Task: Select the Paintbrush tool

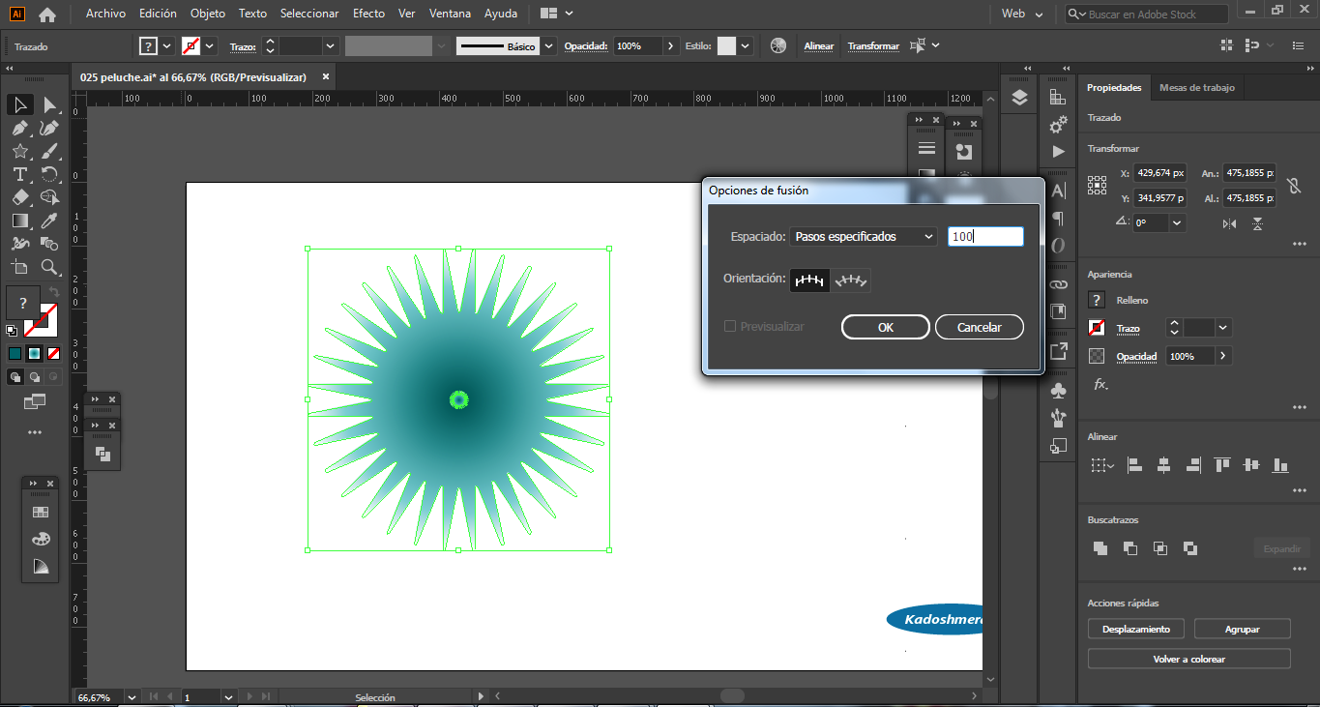Action: pyautogui.click(x=49, y=151)
